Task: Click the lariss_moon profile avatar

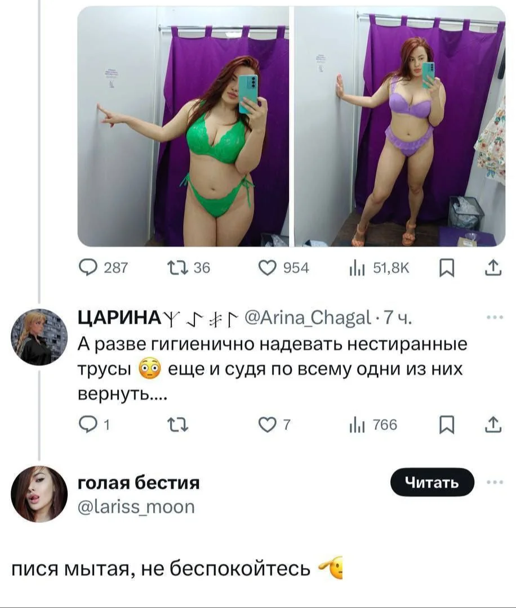Action: click(x=39, y=494)
